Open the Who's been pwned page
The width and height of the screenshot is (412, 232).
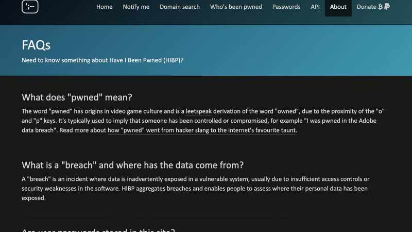pyautogui.click(x=236, y=7)
